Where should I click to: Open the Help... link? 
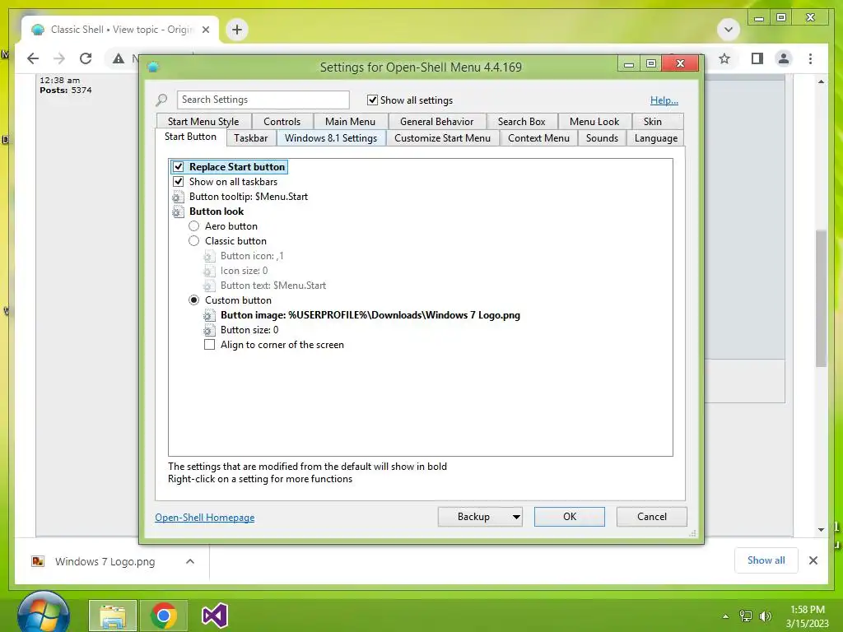click(664, 100)
